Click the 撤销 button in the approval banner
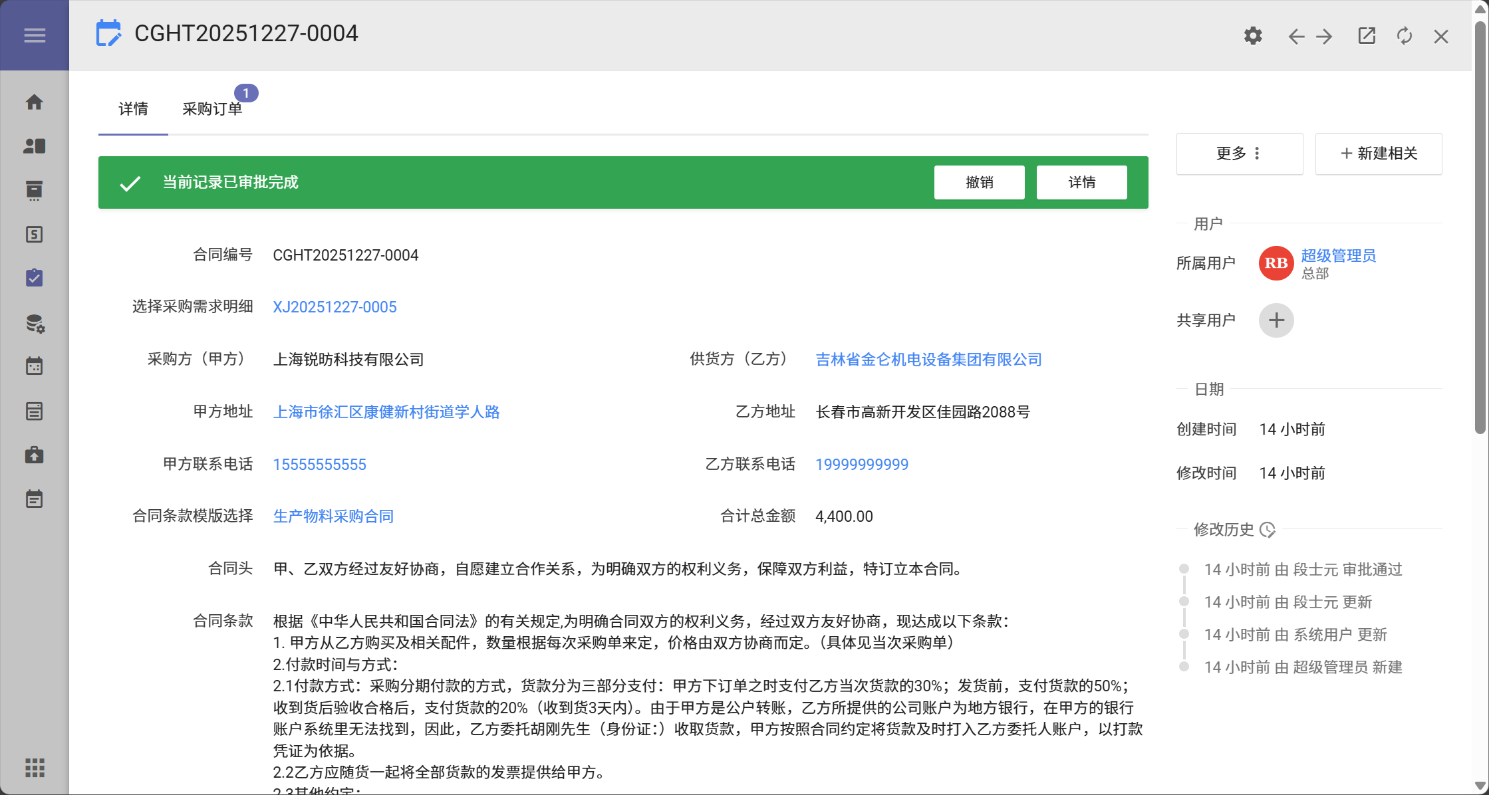Image resolution: width=1489 pixels, height=795 pixels. coord(979,182)
